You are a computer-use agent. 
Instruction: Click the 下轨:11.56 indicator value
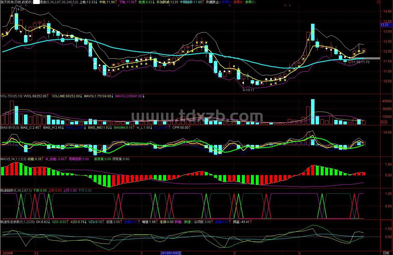point(127,2)
